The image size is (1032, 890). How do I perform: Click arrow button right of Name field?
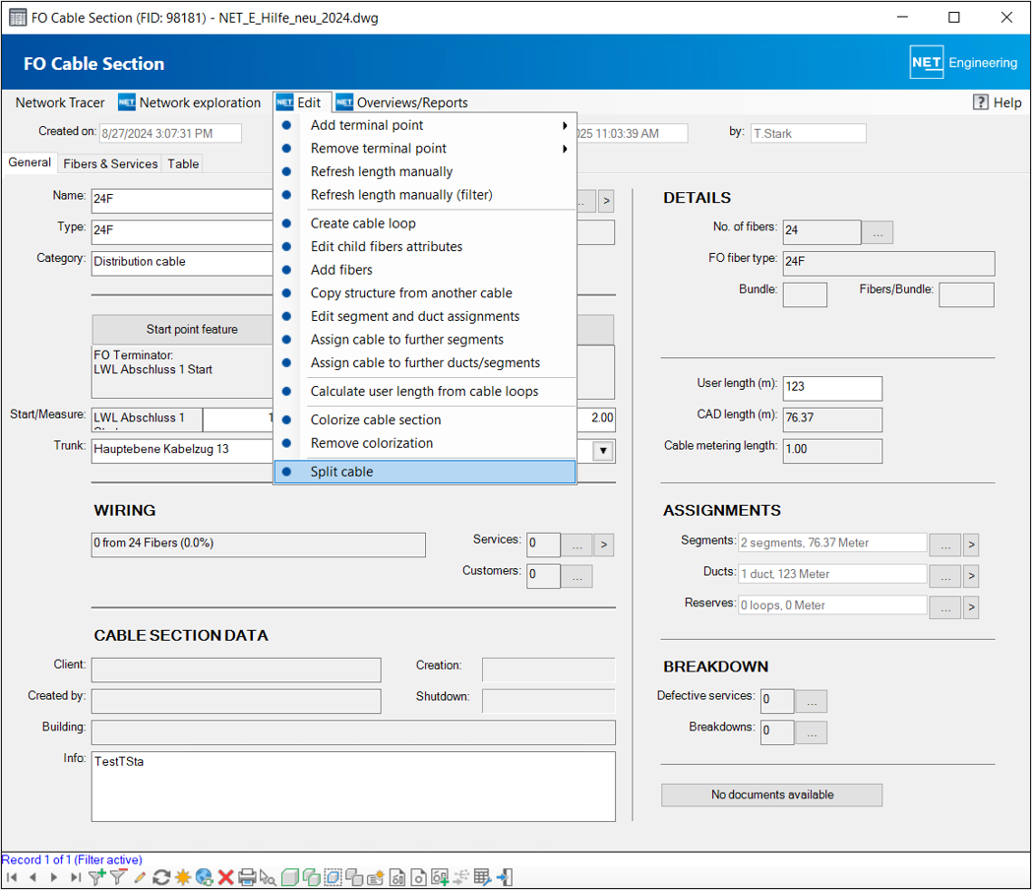tap(606, 200)
